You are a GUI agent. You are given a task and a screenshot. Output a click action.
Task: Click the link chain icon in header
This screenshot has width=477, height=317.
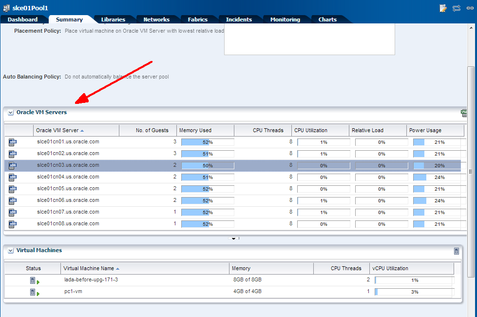pyautogui.click(x=470, y=8)
